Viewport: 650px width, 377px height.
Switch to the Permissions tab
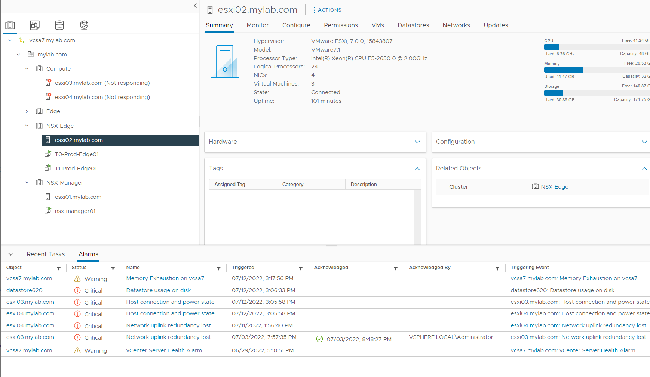point(341,25)
